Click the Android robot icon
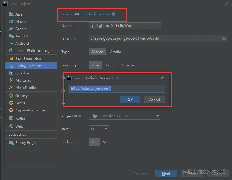 pos(11,43)
